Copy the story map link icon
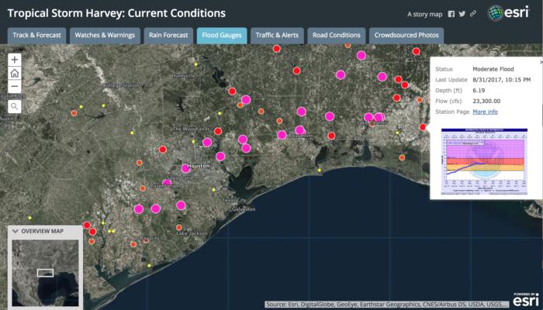This screenshot has width=543, height=310. tap(472, 14)
